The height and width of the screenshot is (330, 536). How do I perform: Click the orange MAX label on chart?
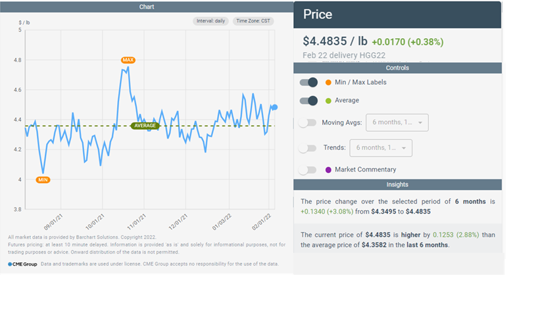(128, 60)
